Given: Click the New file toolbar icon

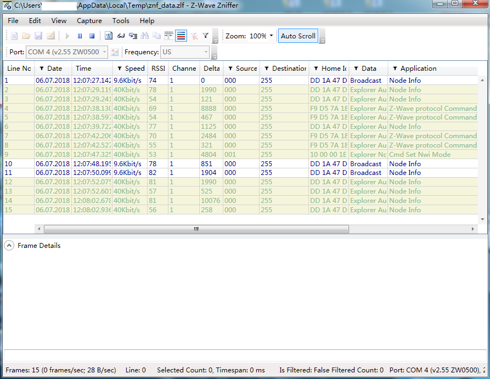Looking at the screenshot, I should [14, 36].
